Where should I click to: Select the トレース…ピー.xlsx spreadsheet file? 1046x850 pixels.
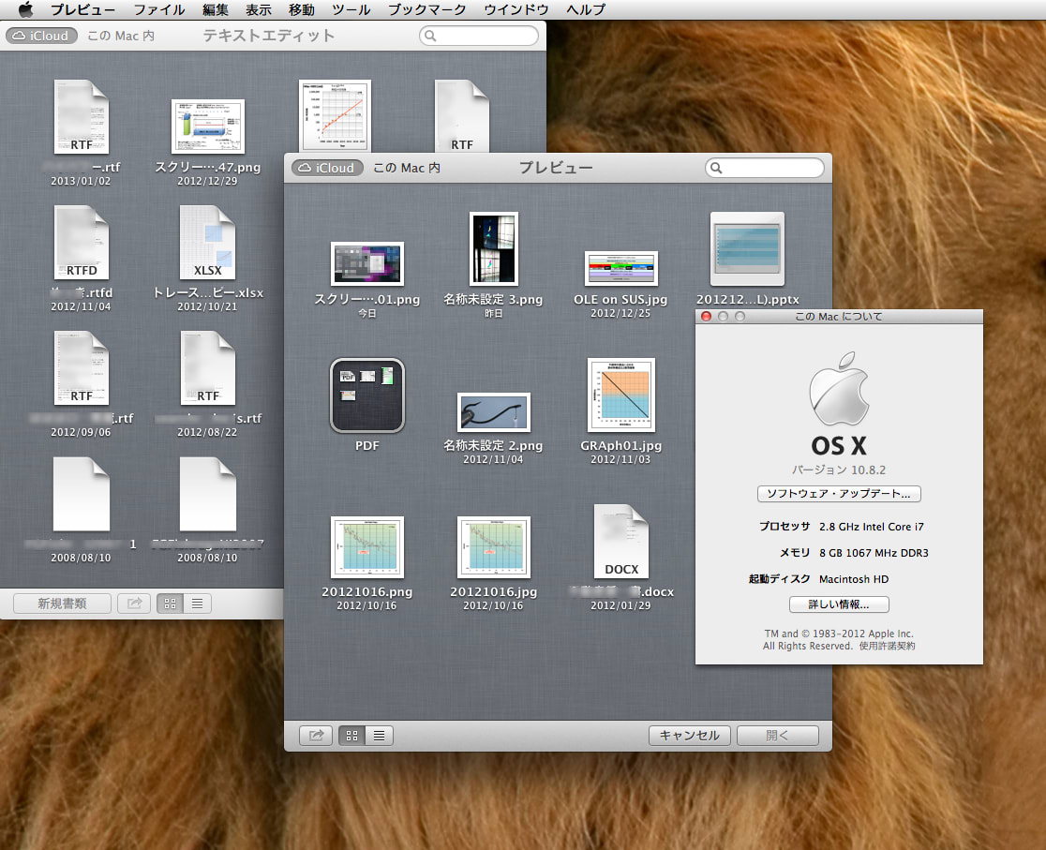coord(207,242)
